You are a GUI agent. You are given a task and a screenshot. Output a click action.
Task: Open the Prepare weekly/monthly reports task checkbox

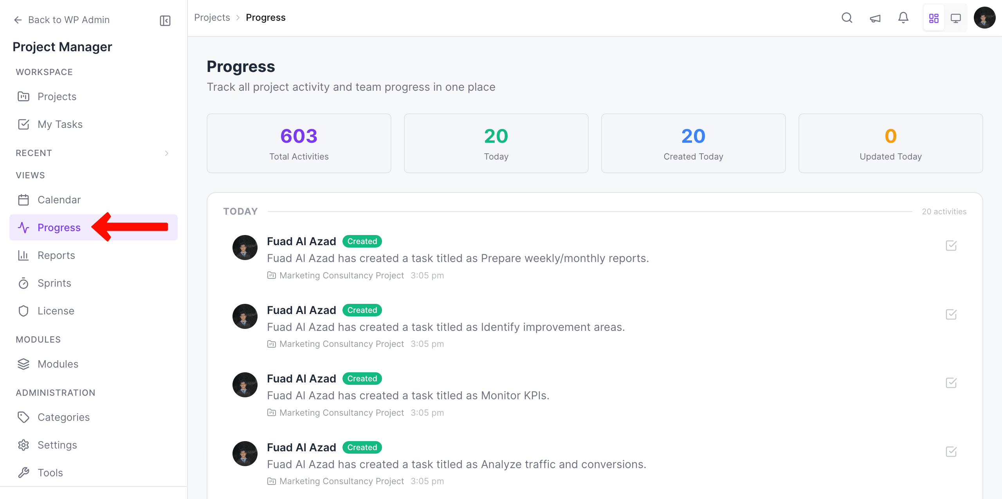951,246
